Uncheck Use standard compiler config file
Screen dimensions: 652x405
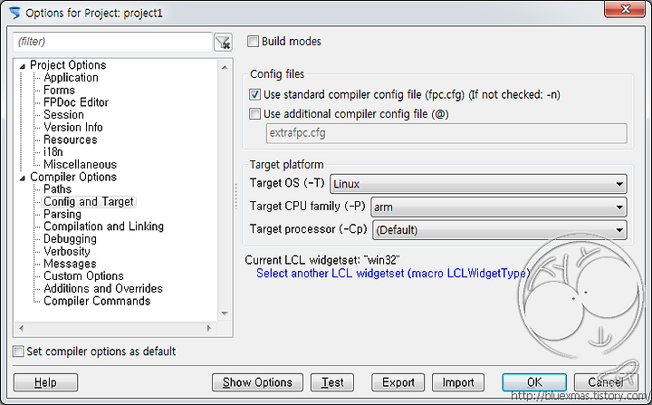pos(254,94)
